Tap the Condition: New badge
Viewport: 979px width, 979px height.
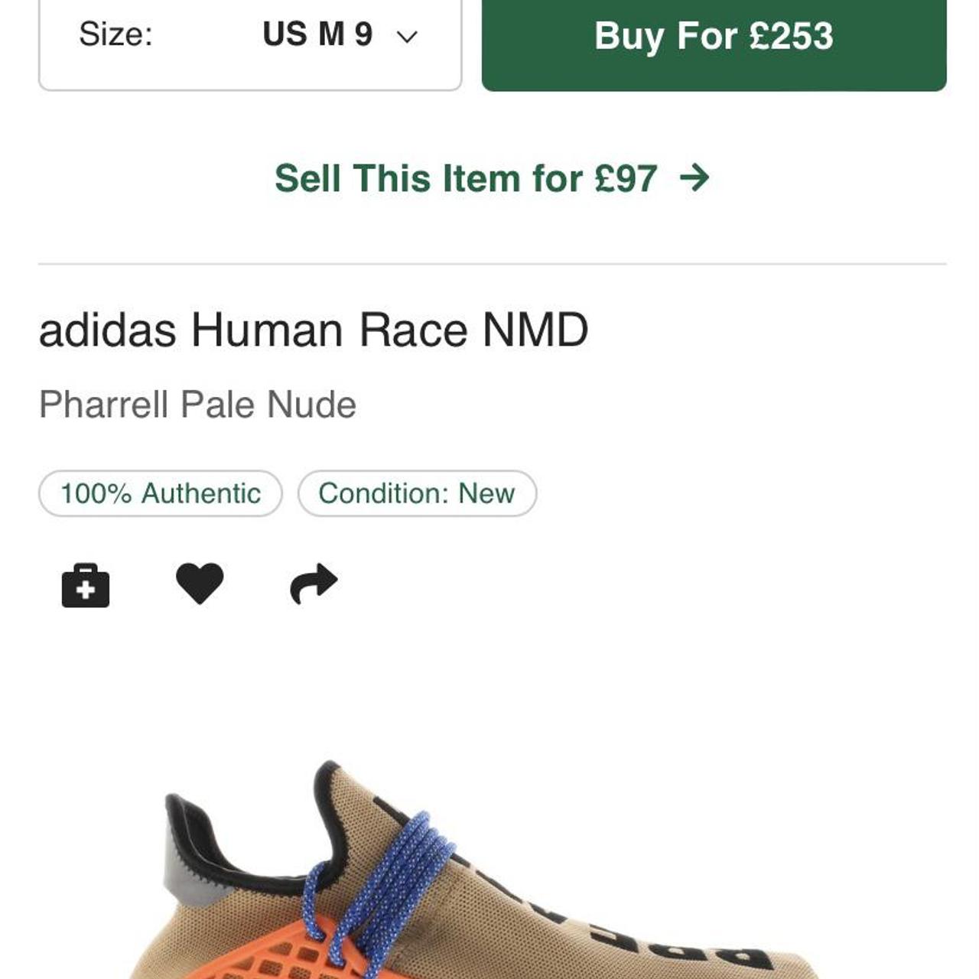tap(417, 493)
